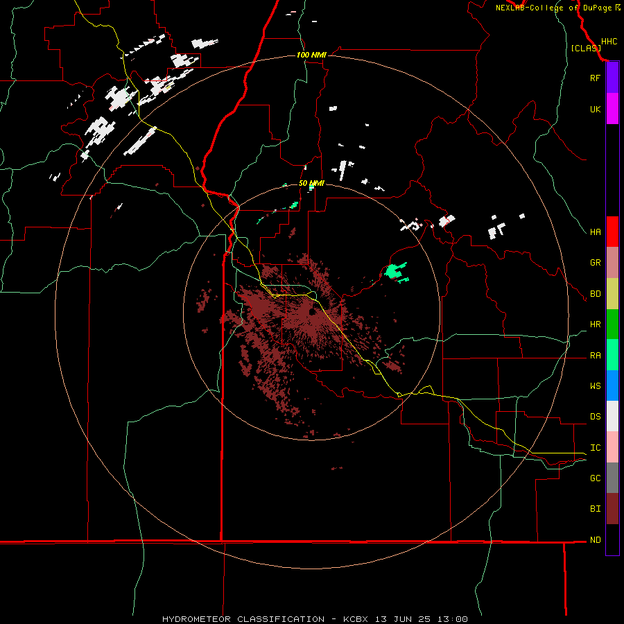Viewport: 624px width, 624px height.
Task: Click the HA red legend swatch
Action: (612, 232)
